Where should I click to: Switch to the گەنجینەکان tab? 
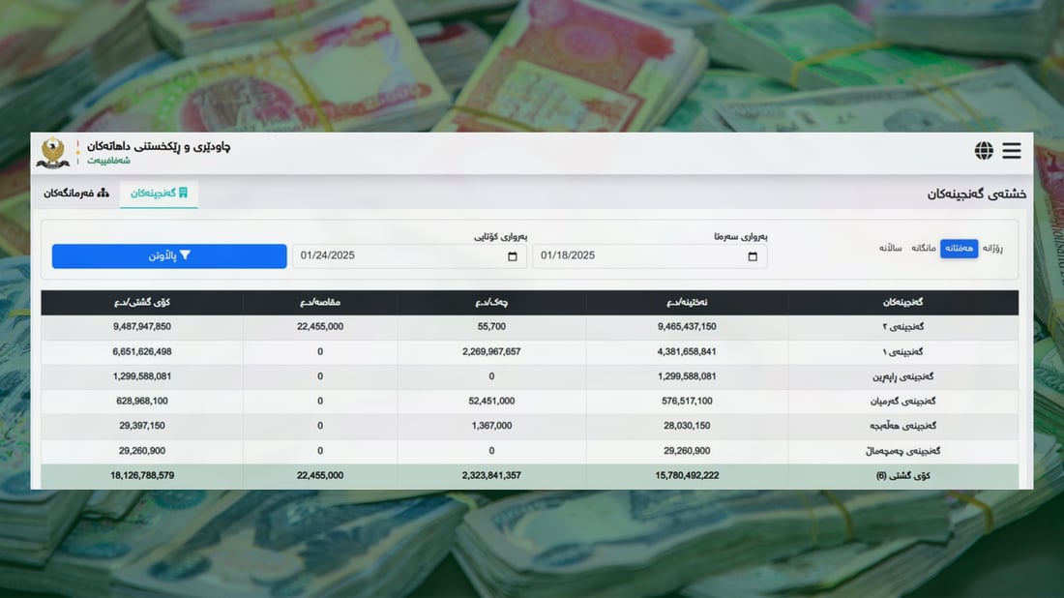[x=159, y=193]
